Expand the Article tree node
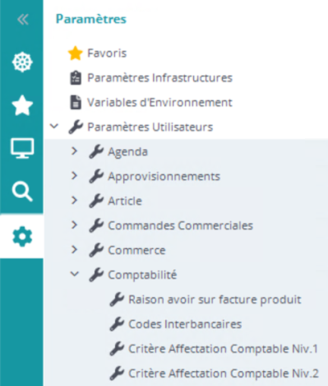Screen dimensions: 328x386 point(74,200)
